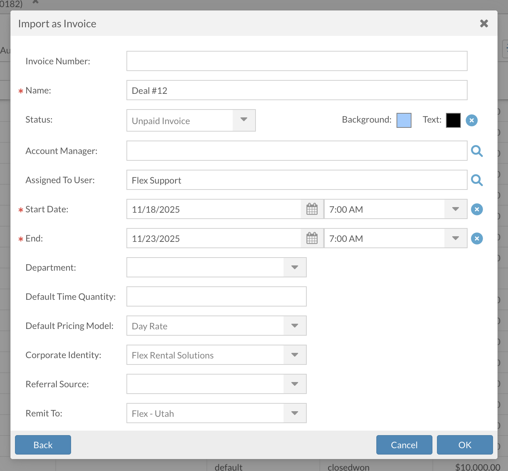Open the Account Manager search lookup

[477, 151]
